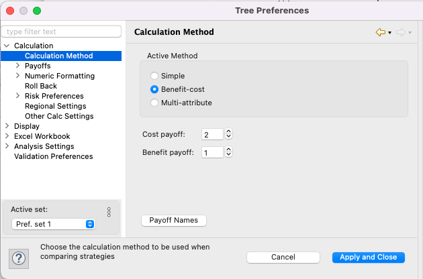
Task: Select the Benefit-cost radio button
Action: point(154,89)
